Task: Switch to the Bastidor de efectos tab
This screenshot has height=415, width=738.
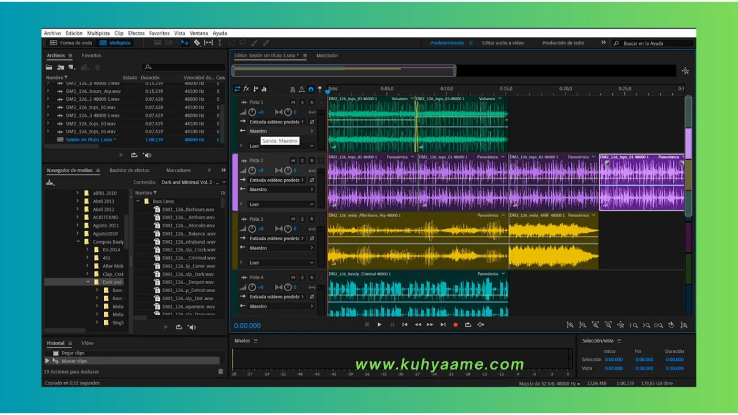Action: tap(129, 170)
